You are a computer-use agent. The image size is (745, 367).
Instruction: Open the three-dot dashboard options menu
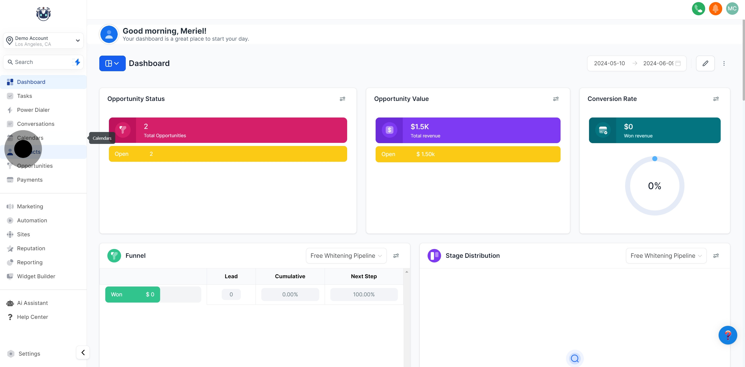(x=724, y=63)
